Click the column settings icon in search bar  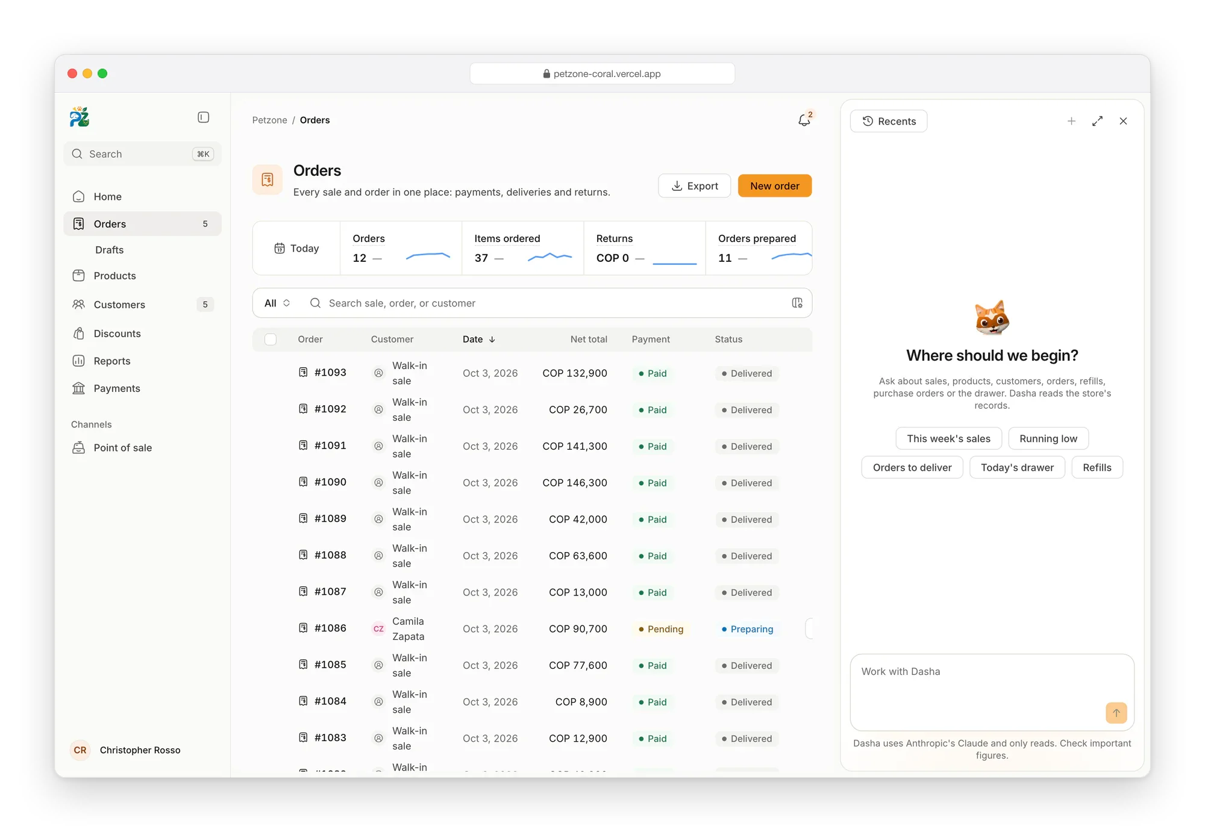coord(797,303)
